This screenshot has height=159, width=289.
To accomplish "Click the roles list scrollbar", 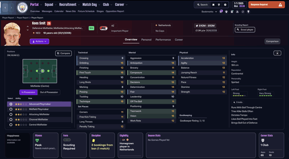I will tap(72, 112).
